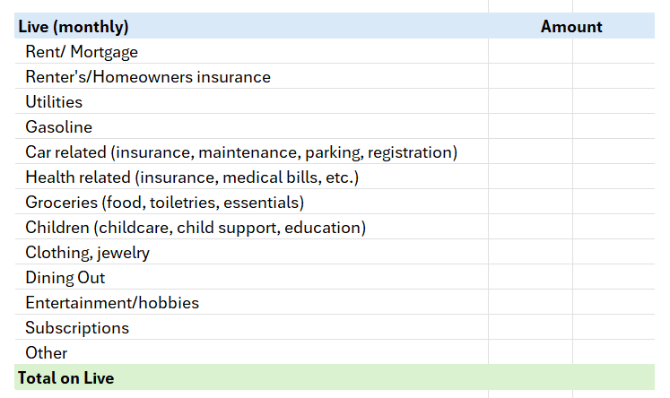Image resolution: width=670 pixels, height=398 pixels.
Task: Select the Other expense cell
Action: click(47, 353)
